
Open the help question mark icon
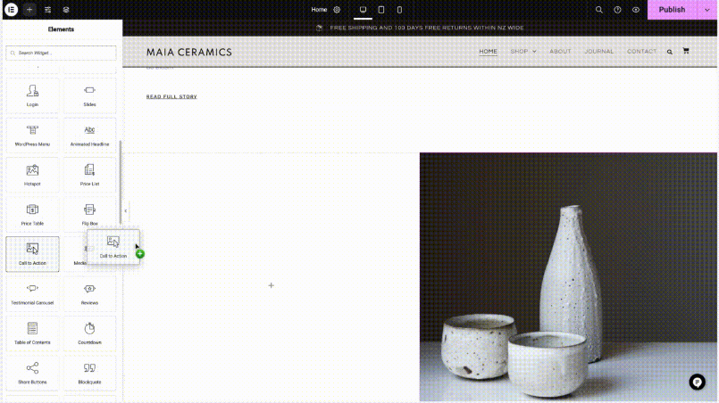pyautogui.click(x=617, y=10)
